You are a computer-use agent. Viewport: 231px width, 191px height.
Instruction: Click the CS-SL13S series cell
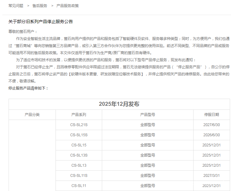pos(79,155)
